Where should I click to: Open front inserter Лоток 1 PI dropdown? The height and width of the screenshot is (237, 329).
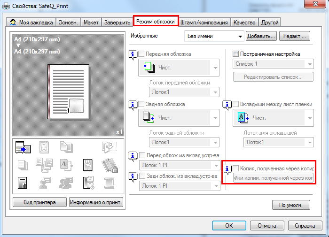pos(180,165)
